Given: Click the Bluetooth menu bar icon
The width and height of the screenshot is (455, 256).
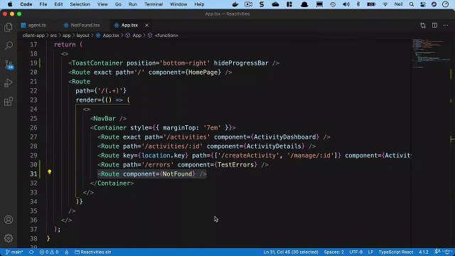Looking at the screenshot, I should 358,4.
